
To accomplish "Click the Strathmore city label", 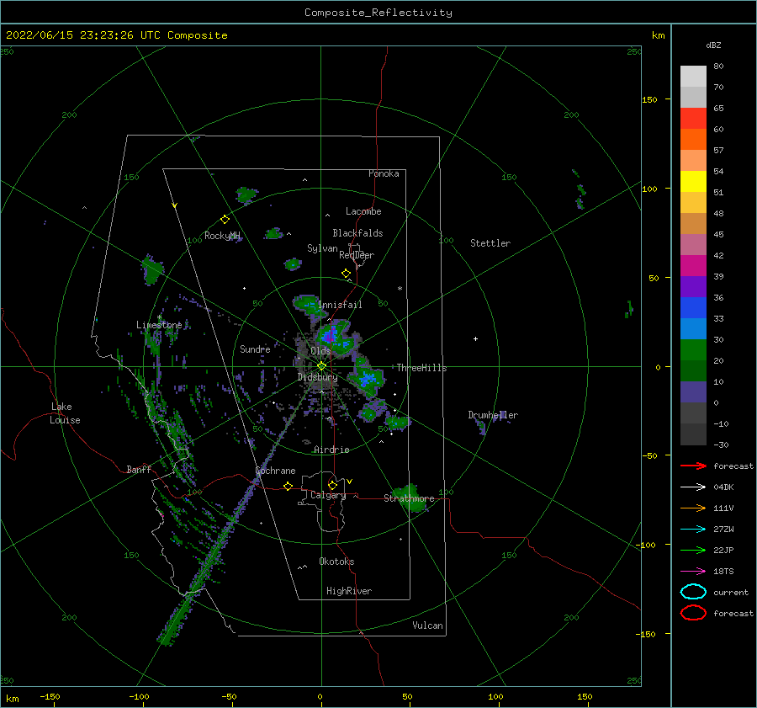I will tap(409, 498).
